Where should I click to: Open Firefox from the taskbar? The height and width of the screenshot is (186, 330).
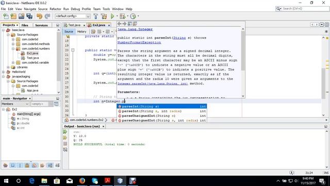(x=82, y=181)
